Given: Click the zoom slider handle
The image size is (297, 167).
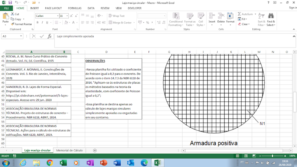Looking at the screenshot, I should tap(272, 156).
